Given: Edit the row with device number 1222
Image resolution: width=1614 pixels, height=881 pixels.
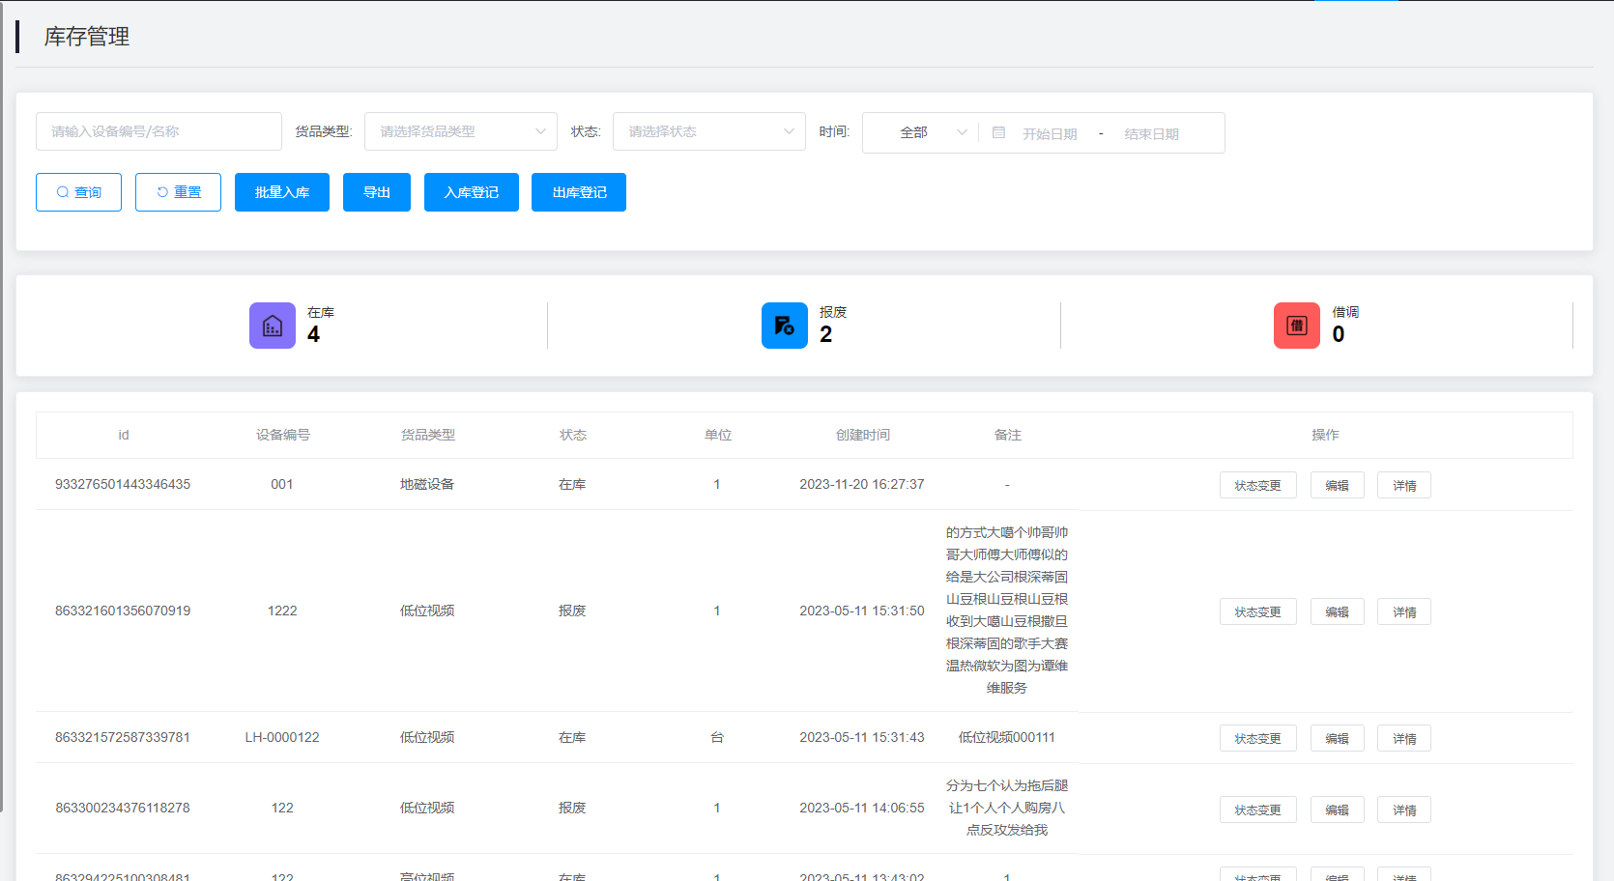Looking at the screenshot, I should (x=1337, y=611).
